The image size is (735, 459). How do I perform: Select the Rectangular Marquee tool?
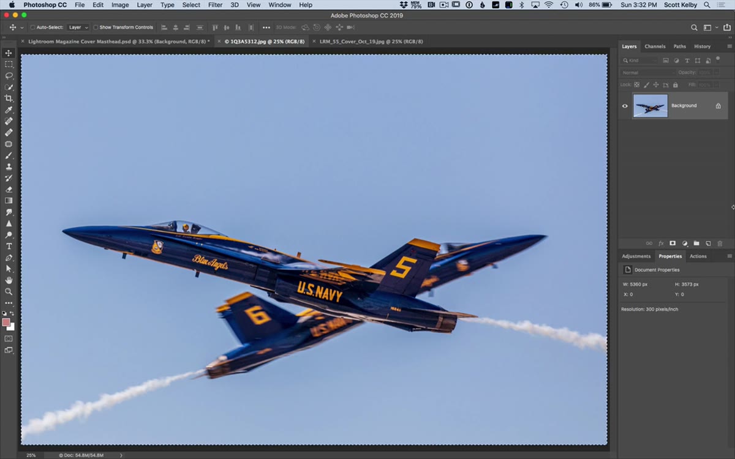coord(9,64)
